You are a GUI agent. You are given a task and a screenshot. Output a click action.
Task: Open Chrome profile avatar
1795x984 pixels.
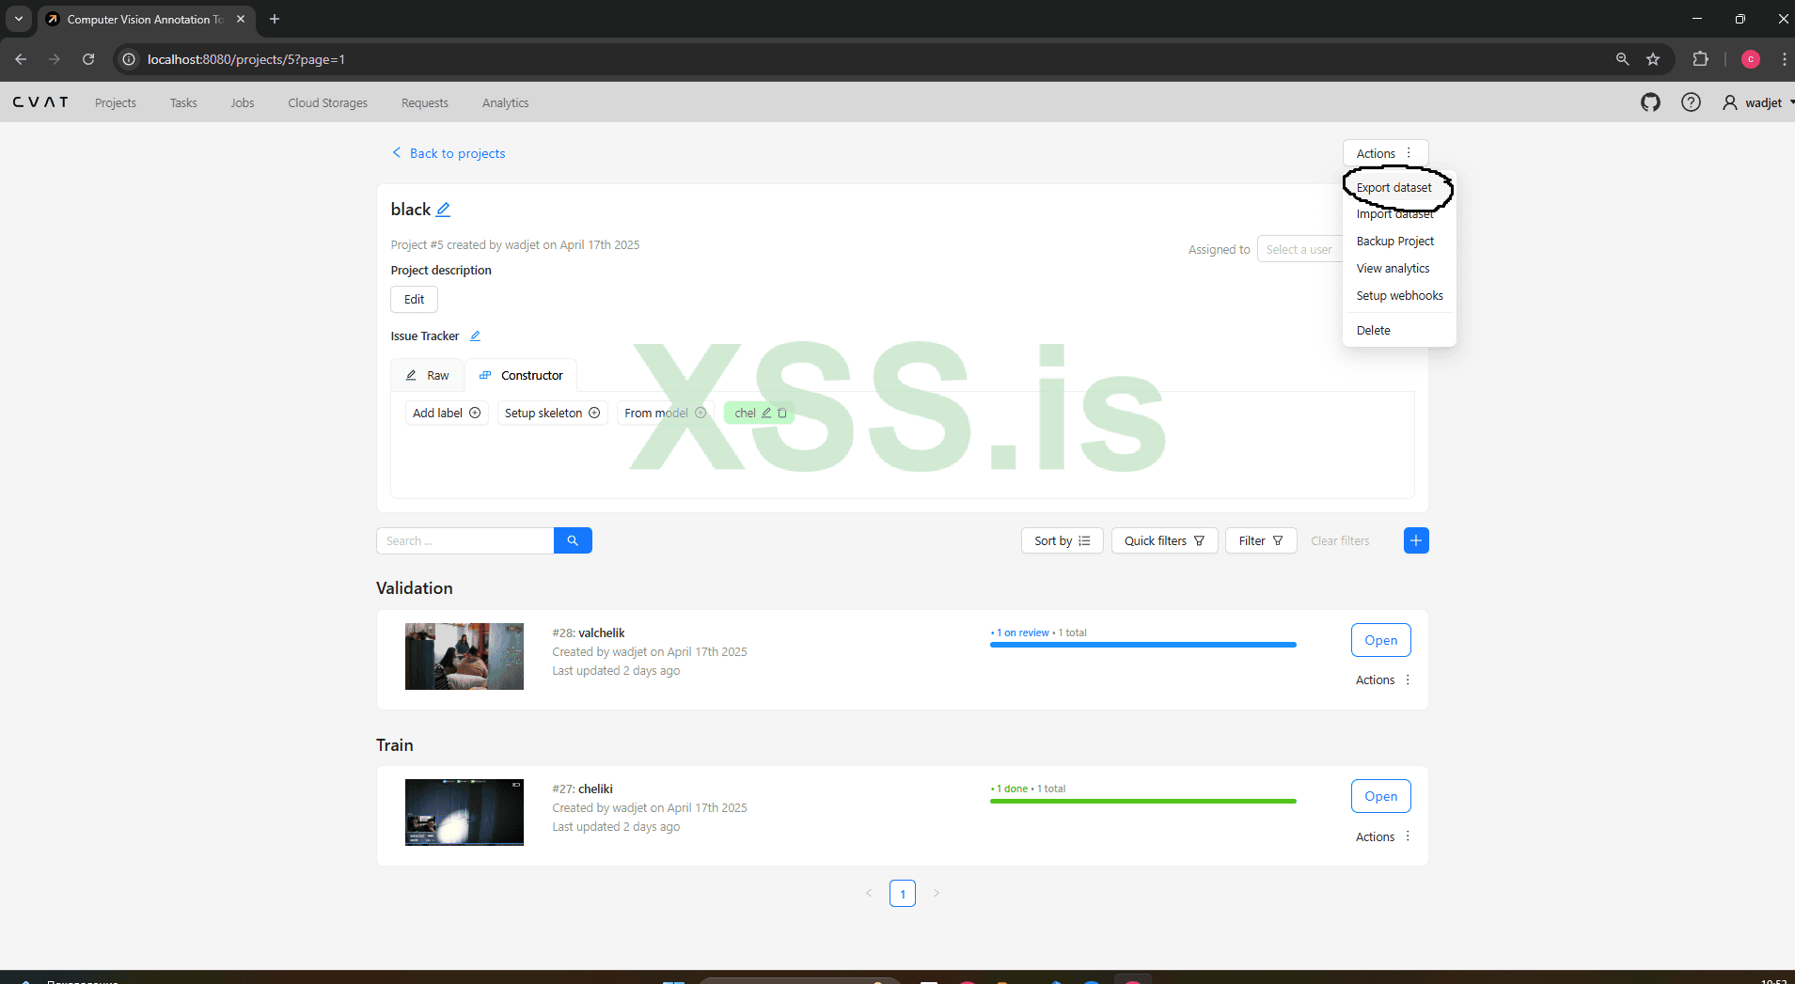1751,59
